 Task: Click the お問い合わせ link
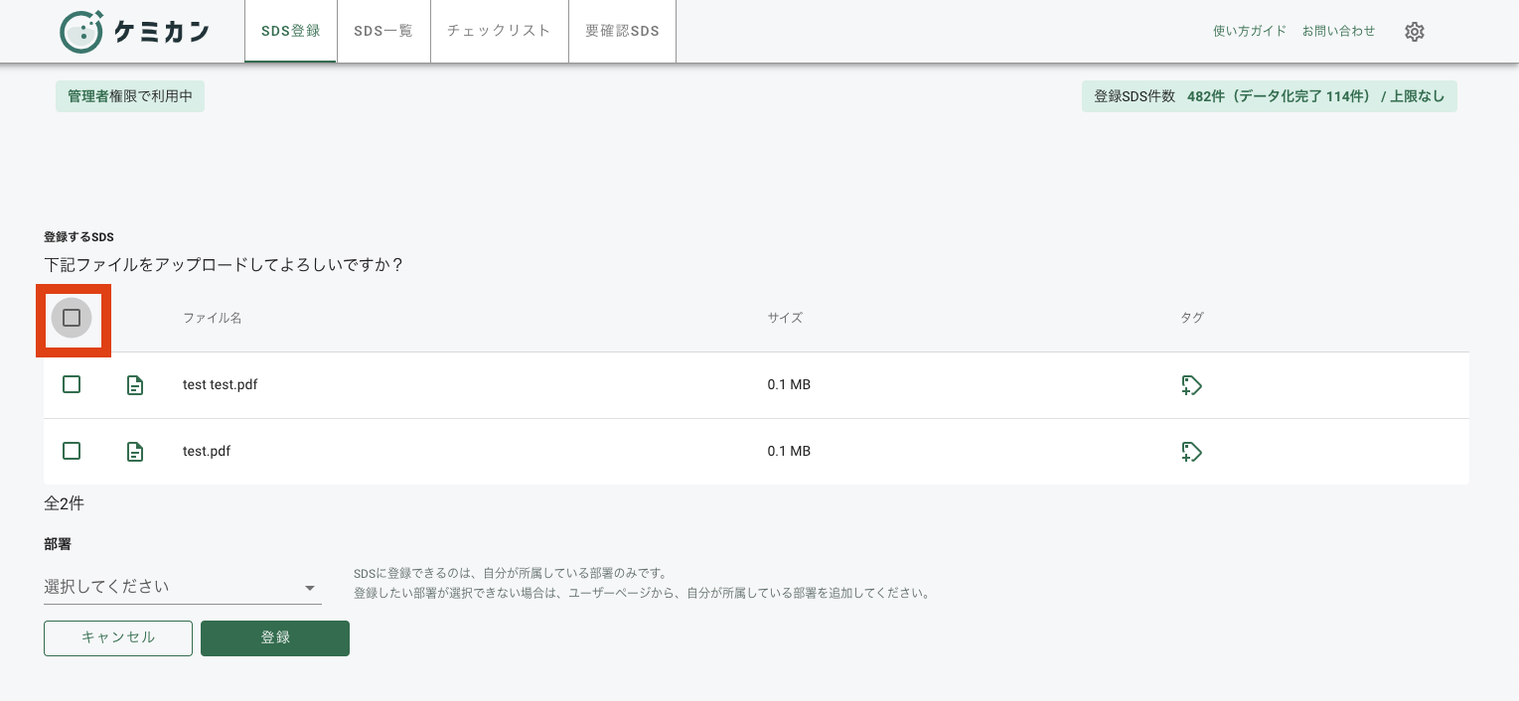point(1339,31)
